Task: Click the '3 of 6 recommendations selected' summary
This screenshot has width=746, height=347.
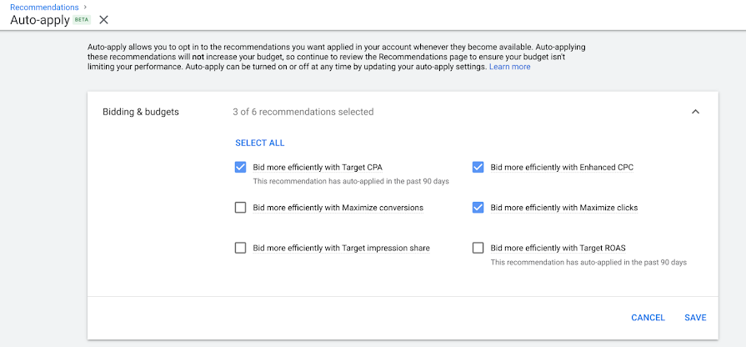Action: [303, 112]
